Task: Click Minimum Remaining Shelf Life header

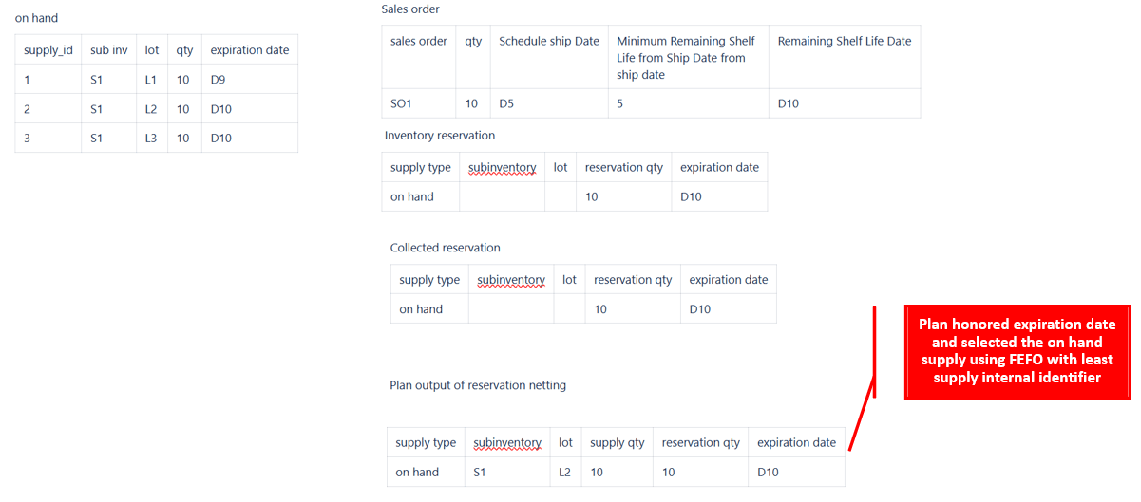Action: (686, 41)
